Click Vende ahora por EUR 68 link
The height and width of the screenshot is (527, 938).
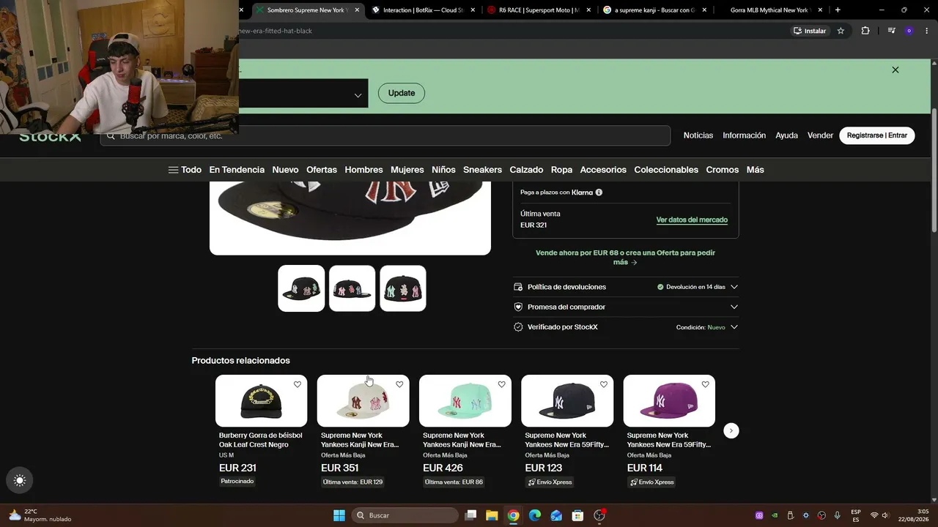click(x=625, y=258)
